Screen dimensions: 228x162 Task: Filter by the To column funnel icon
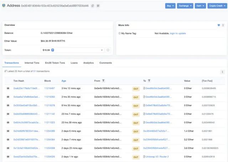(x=149, y=81)
